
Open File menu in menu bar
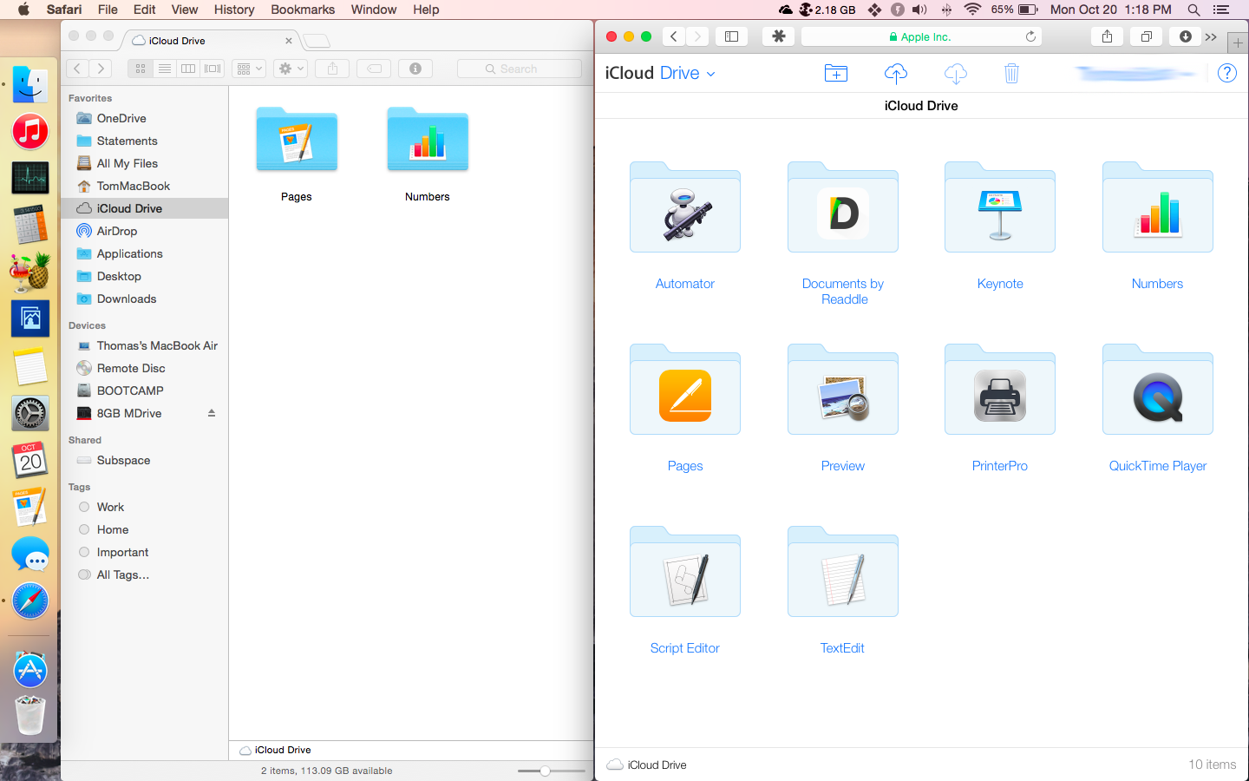[108, 10]
